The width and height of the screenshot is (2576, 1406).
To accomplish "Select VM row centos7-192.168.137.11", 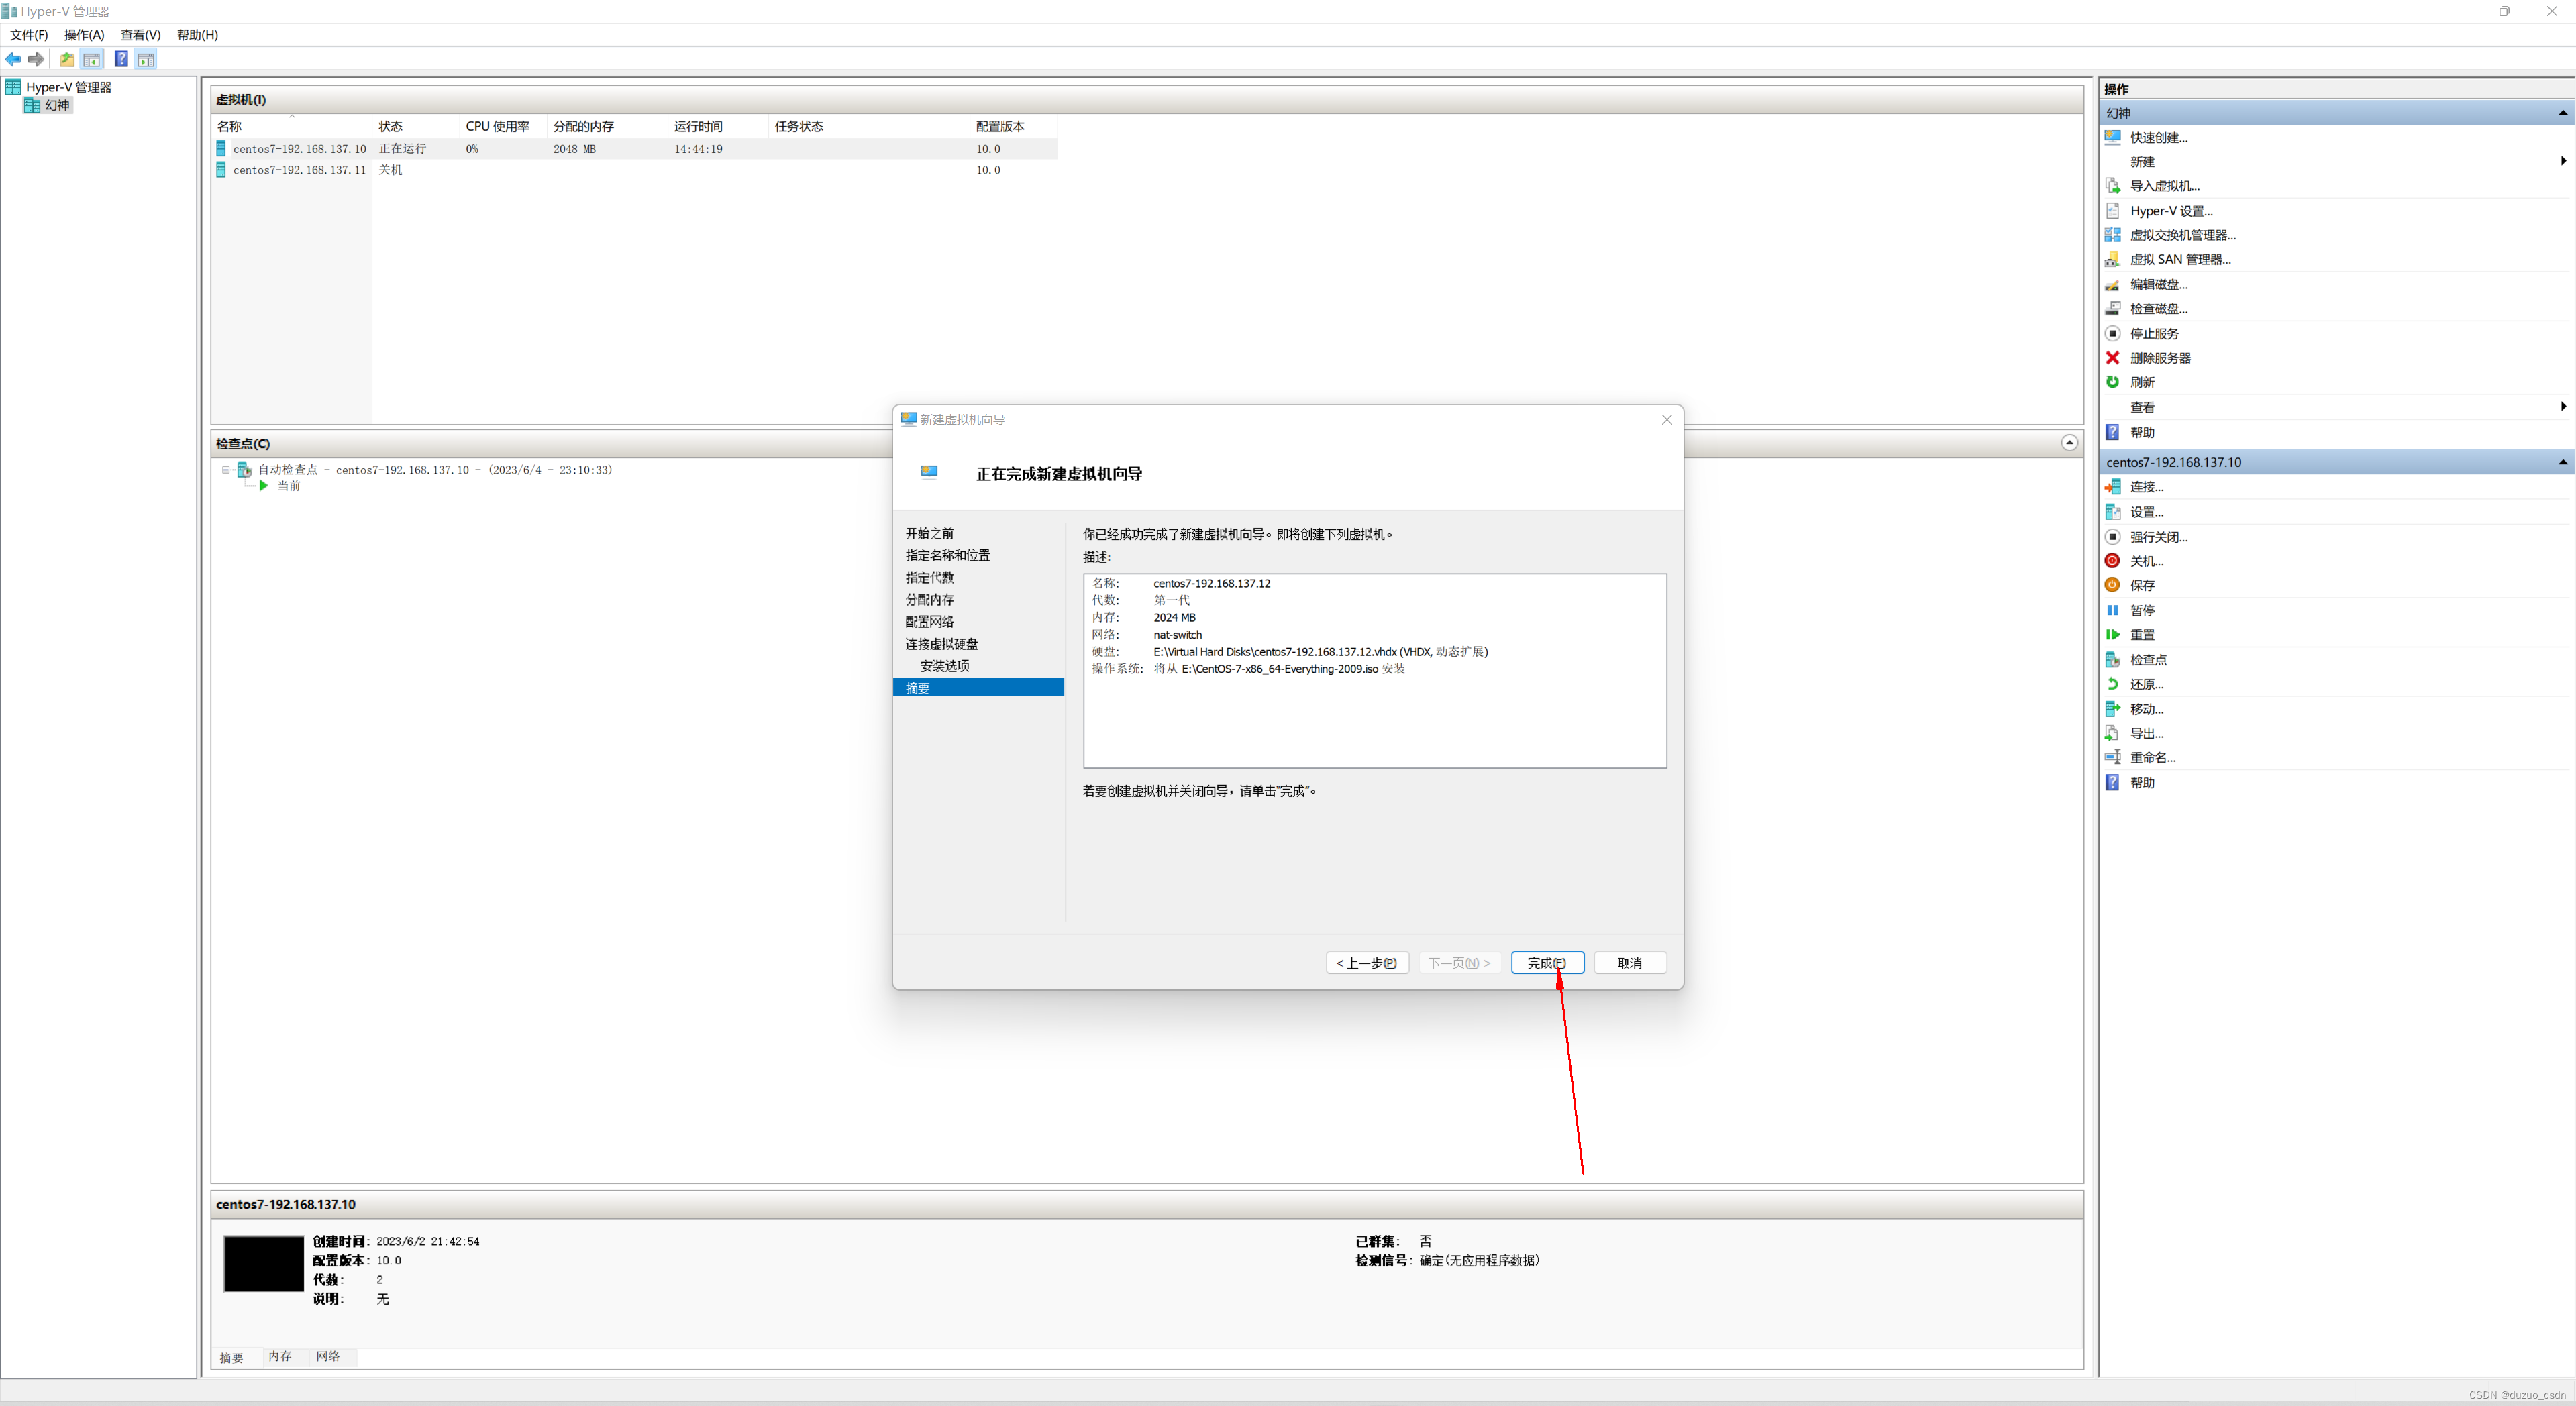I will [636, 170].
